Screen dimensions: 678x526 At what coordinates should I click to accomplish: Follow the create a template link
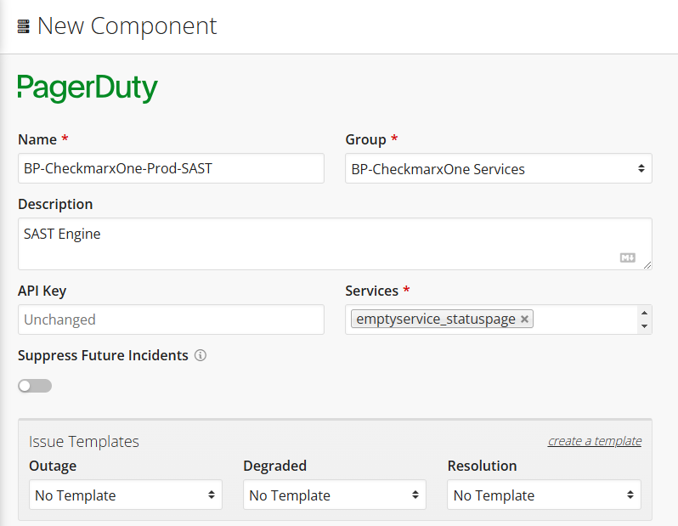[x=595, y=441]
